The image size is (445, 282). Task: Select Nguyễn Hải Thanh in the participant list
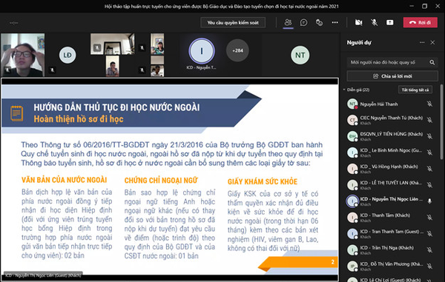point(389,104)
